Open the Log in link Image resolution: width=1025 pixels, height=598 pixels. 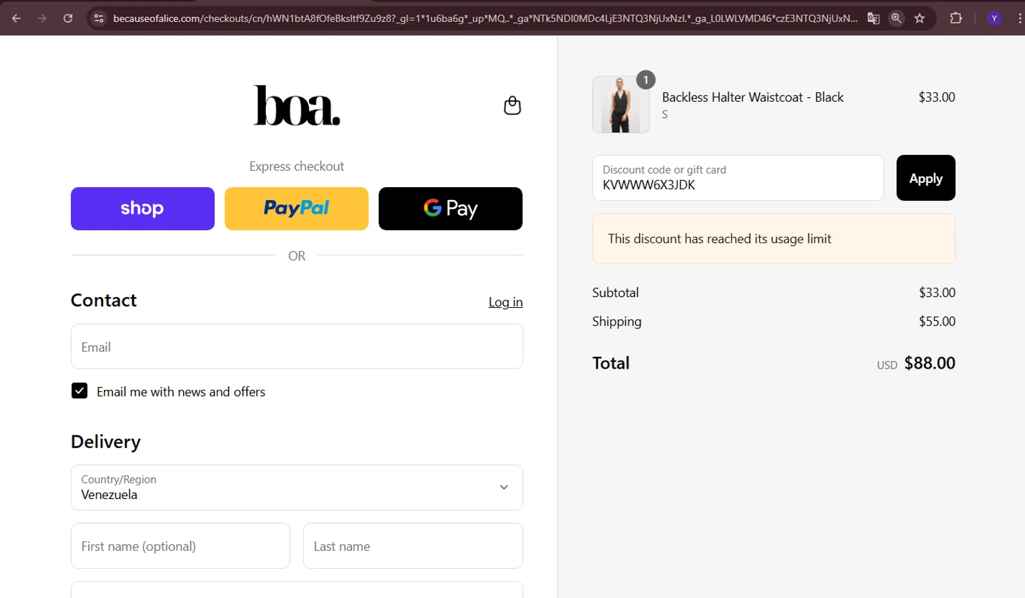point(506,302)
